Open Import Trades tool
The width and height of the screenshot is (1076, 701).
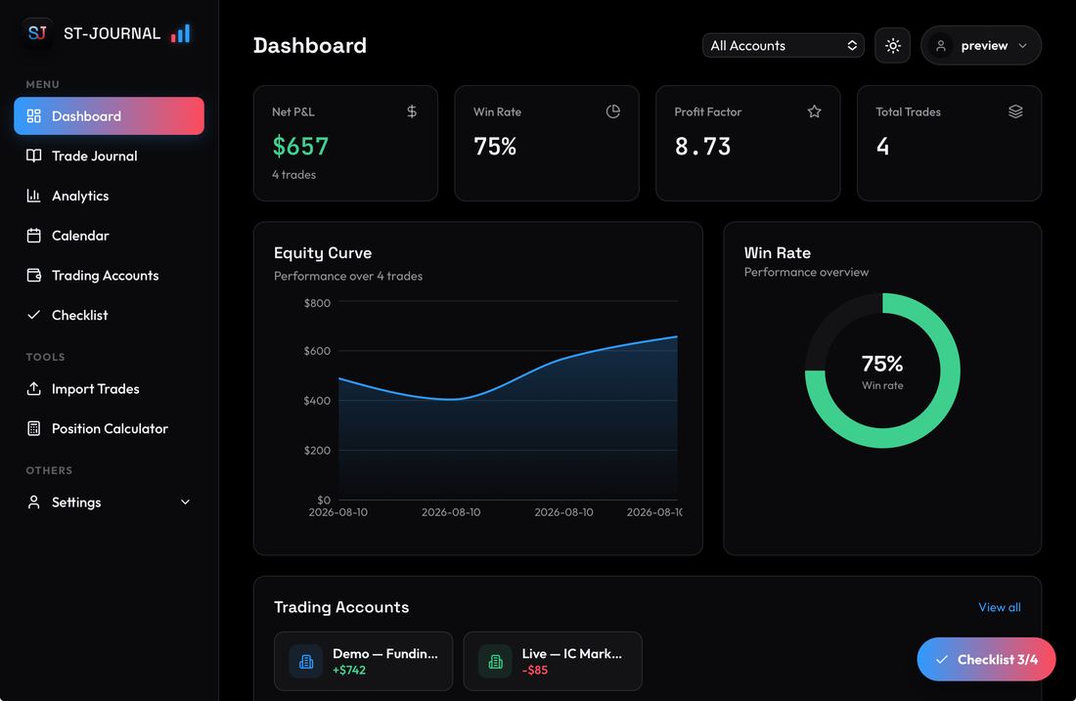pos(110,389)
